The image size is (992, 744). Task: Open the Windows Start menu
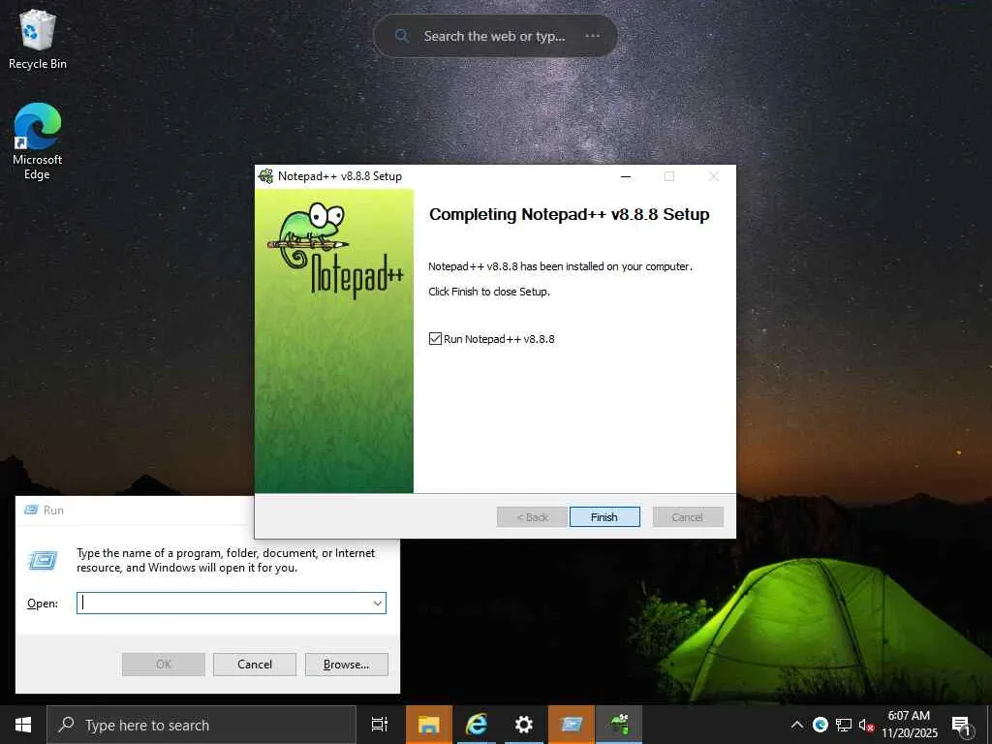(23, 725)
